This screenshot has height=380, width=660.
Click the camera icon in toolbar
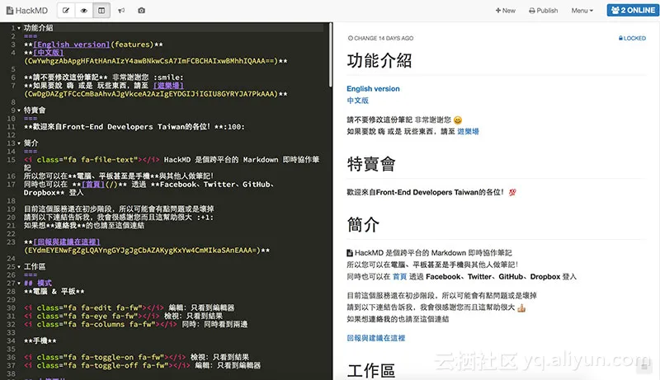[142, 11]
